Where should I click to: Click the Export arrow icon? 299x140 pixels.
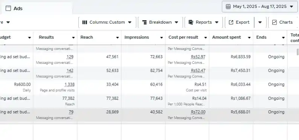click(231, 22)
